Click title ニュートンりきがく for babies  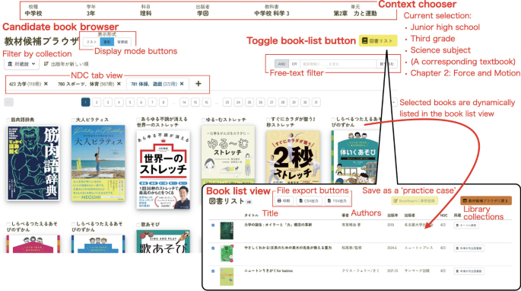coord(268,271)
